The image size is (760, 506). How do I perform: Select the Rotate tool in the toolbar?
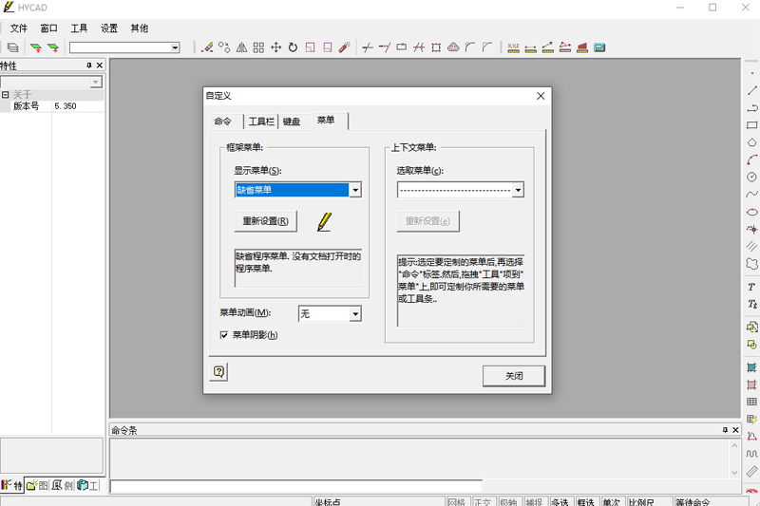coord(293,47)
